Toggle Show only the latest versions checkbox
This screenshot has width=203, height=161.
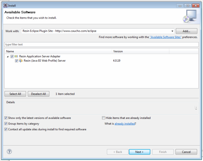(6, 118)
